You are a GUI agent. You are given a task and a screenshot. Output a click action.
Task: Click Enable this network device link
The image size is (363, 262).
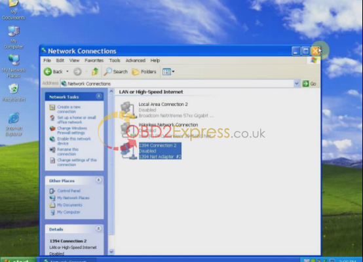74,141
